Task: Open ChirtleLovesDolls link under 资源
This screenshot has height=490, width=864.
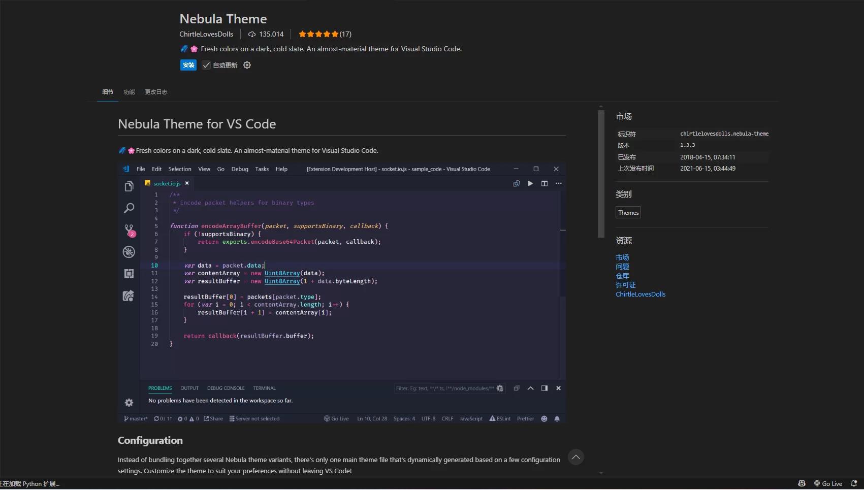Action: pos(641,294)
